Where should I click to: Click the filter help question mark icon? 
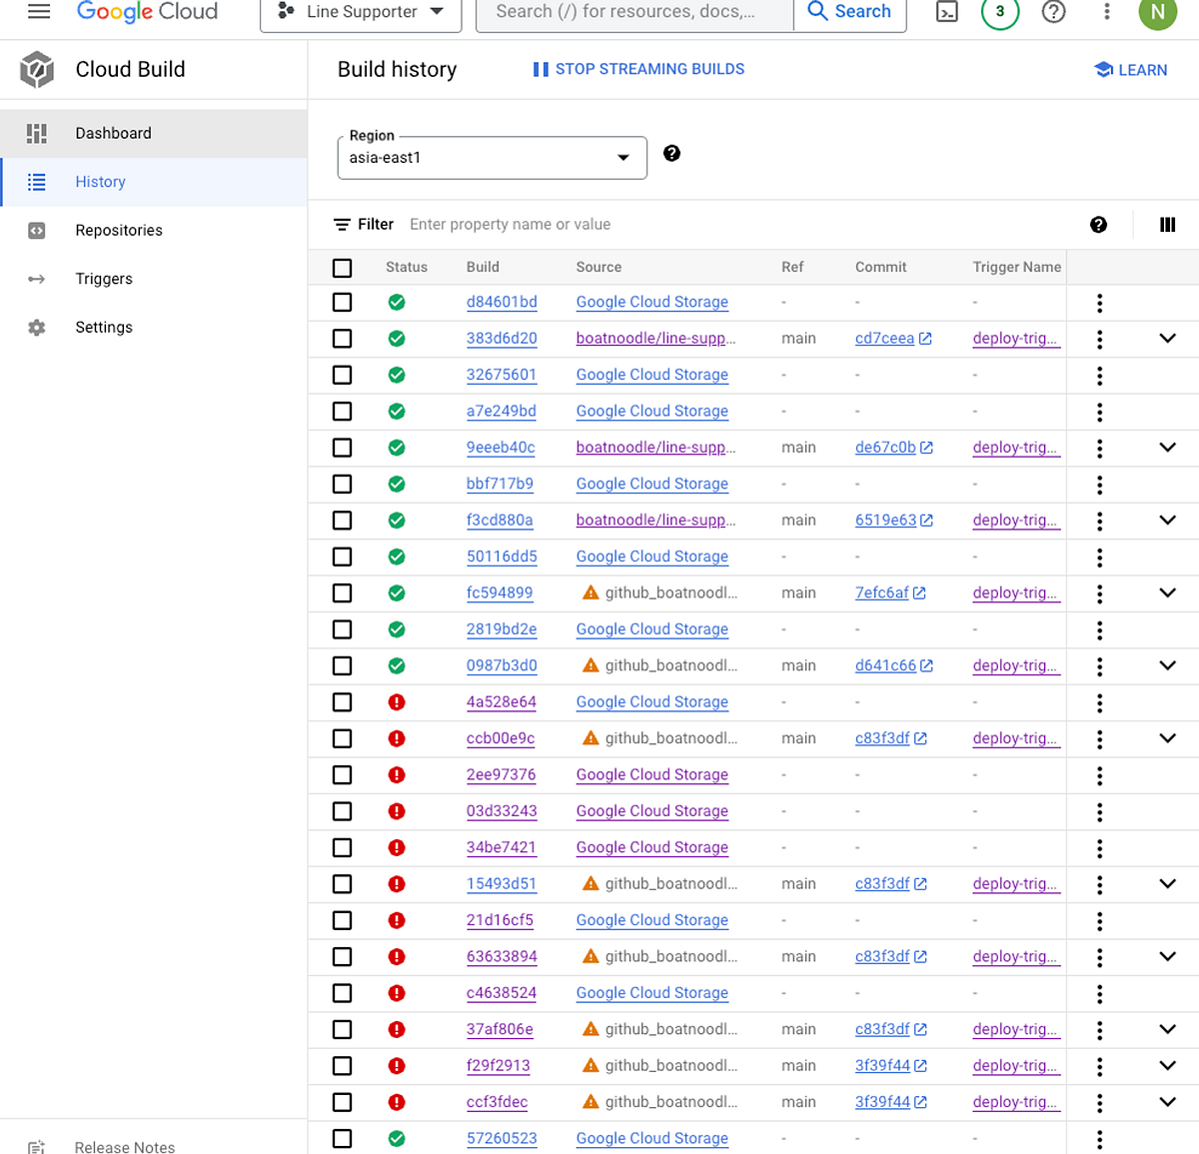pos(1098,224)
